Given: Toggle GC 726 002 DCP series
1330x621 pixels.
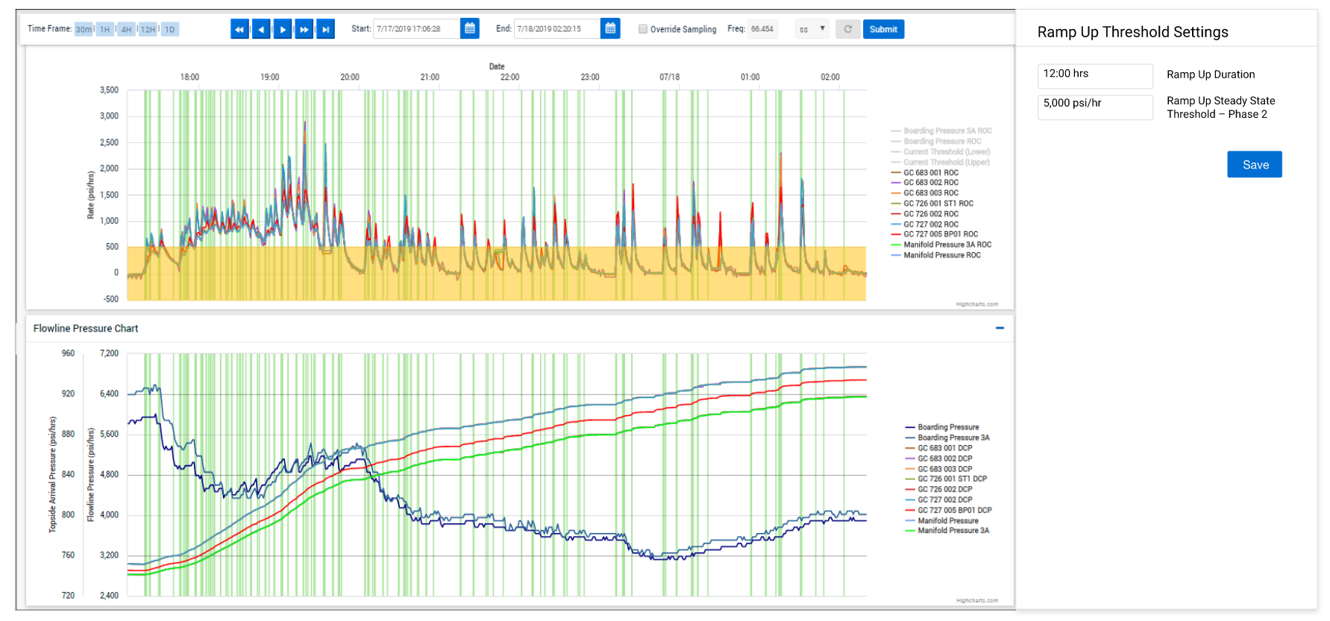Looking at the screenshot, I should 938,490.
